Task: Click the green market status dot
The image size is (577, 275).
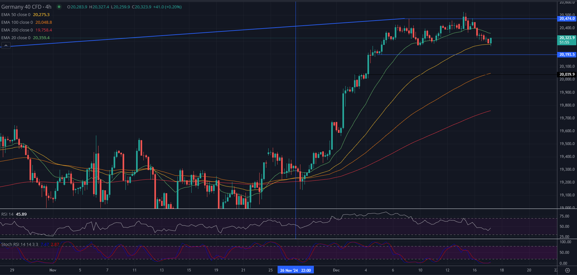Action: [59, 7]
